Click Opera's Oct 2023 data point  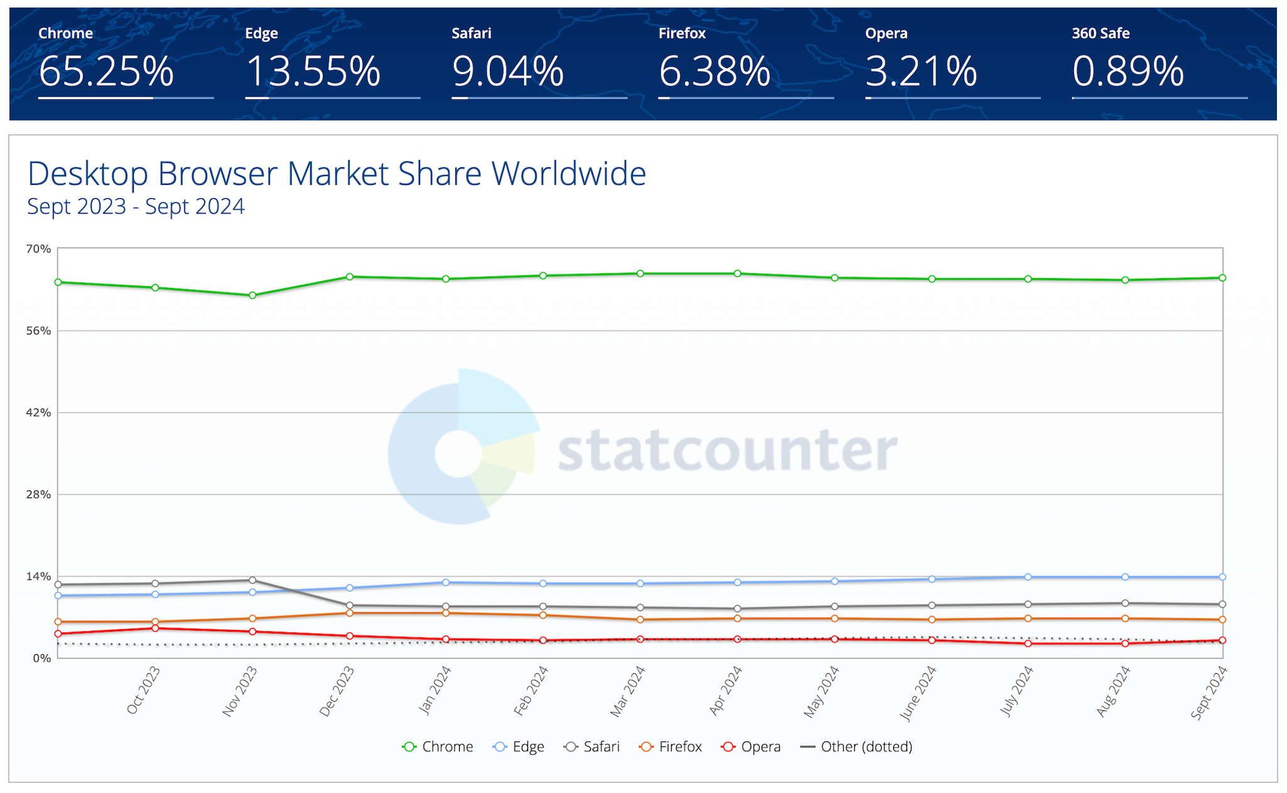(x=156, y=628)
